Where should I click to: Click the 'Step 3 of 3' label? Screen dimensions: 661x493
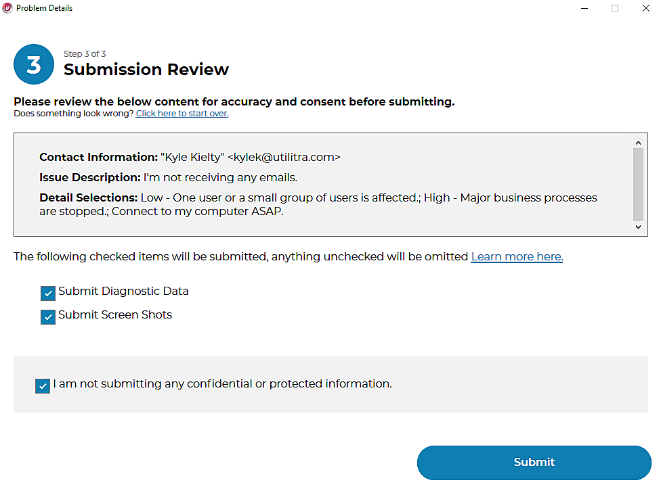85,54
